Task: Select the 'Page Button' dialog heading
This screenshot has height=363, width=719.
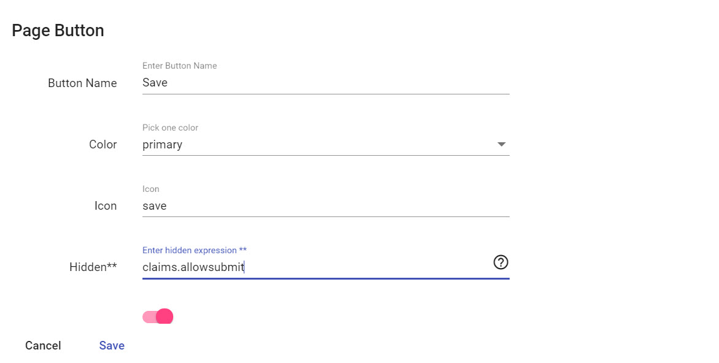Action: (x=58, y=31)
